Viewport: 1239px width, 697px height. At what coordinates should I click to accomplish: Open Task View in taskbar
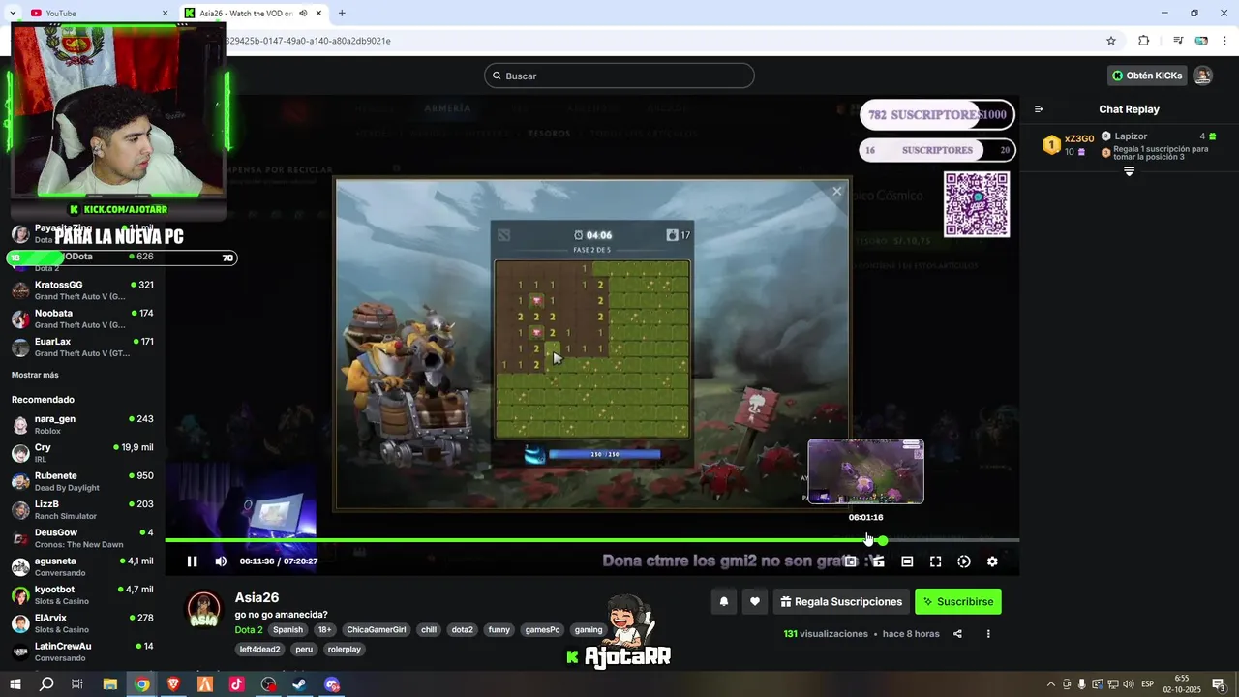point(77,684)
